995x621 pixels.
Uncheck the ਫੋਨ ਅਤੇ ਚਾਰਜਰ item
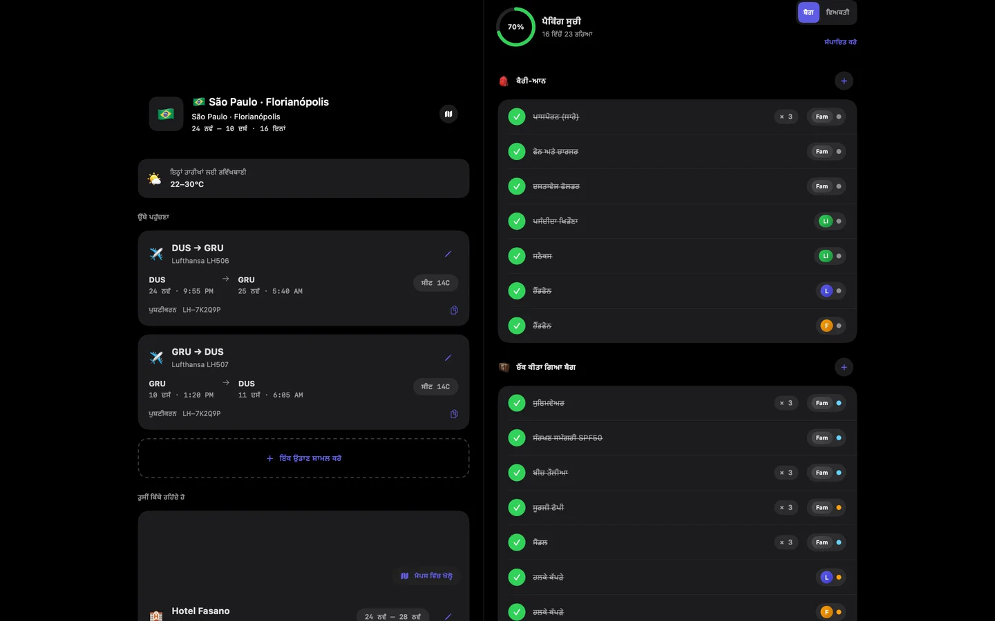click(x=517, y=151)
